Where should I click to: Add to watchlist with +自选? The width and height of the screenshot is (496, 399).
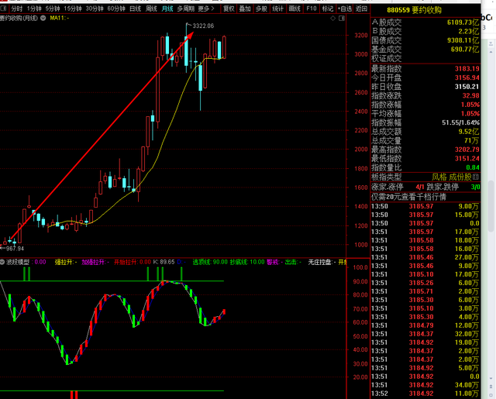pyautogui.click(x=343, y=9)
